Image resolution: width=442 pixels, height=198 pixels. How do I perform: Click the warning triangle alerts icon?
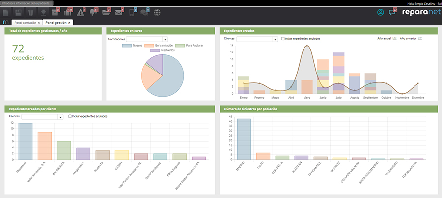[80, 12]
